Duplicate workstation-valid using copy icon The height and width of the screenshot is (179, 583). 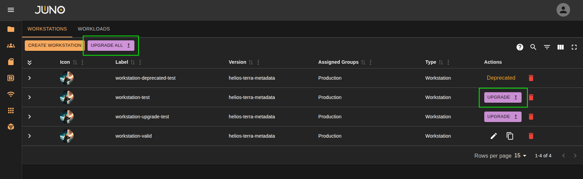(x=510, y=136)
